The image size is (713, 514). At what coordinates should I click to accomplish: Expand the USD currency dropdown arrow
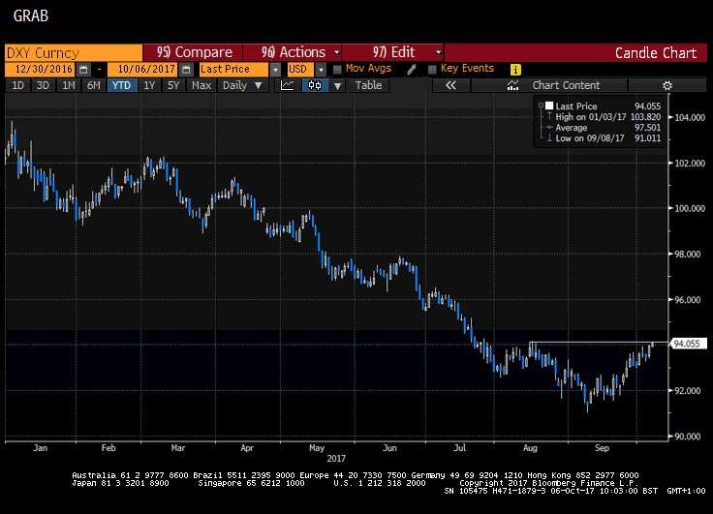[321, 70]
